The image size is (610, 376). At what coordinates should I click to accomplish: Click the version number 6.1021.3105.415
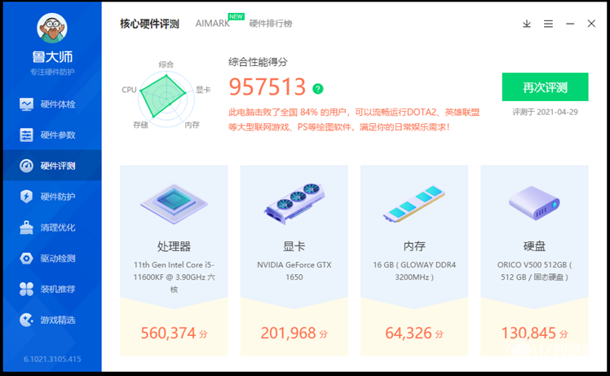(52, 359)
